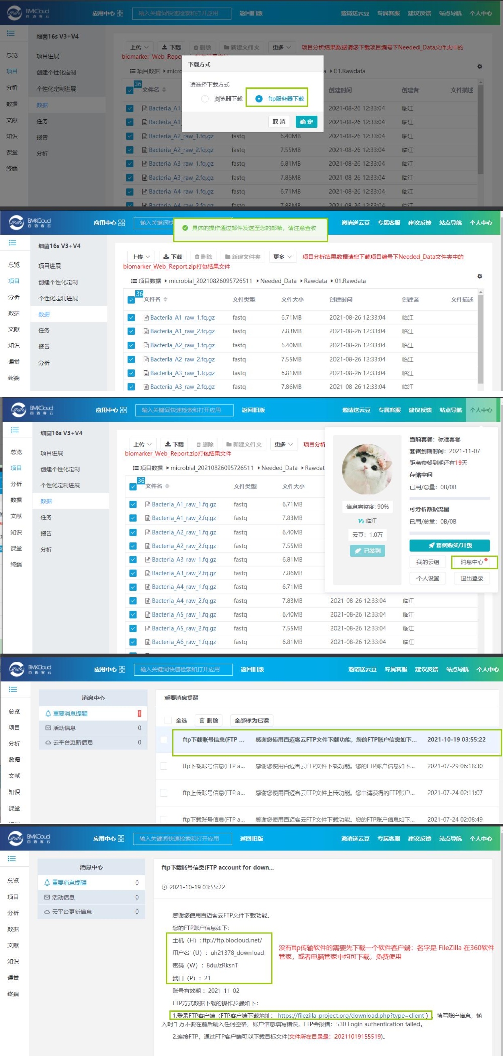Click bell icon beside 重要消息提醒 showing 1 unread
The image size is (503, 1056).
48,713
